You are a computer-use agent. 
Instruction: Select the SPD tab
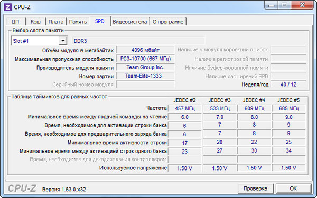coord(100,21)
